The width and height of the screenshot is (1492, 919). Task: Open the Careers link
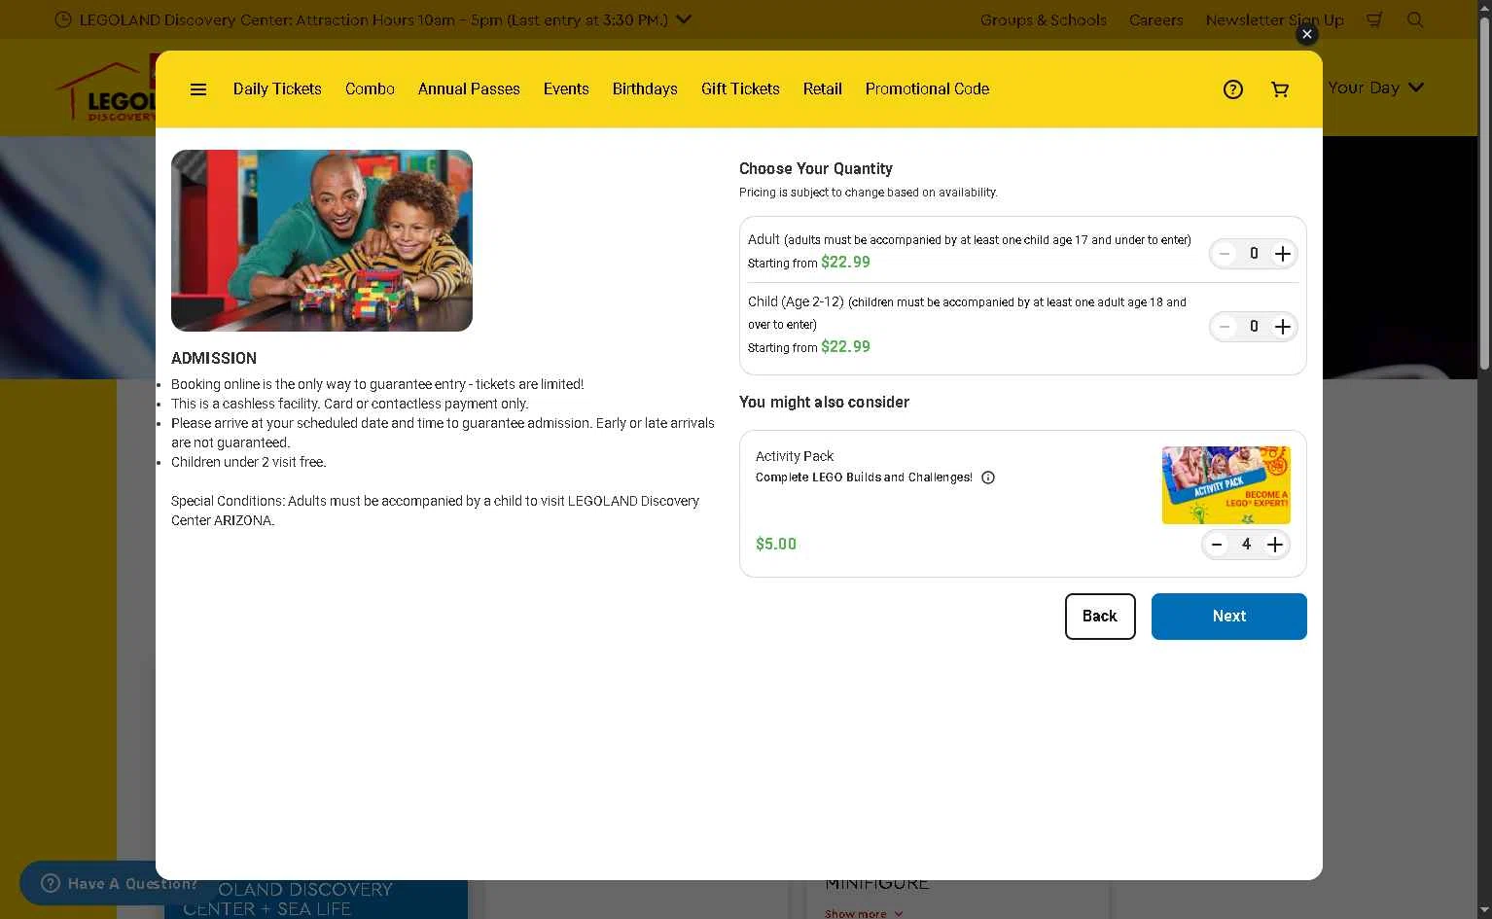[x=1156, y=19]
